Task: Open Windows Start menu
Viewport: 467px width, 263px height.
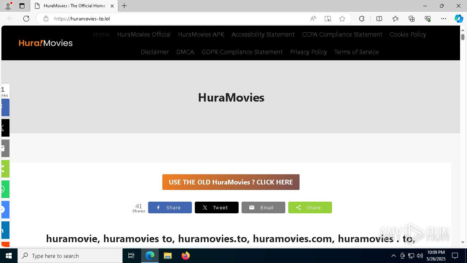Action: [x=9, y=256]
